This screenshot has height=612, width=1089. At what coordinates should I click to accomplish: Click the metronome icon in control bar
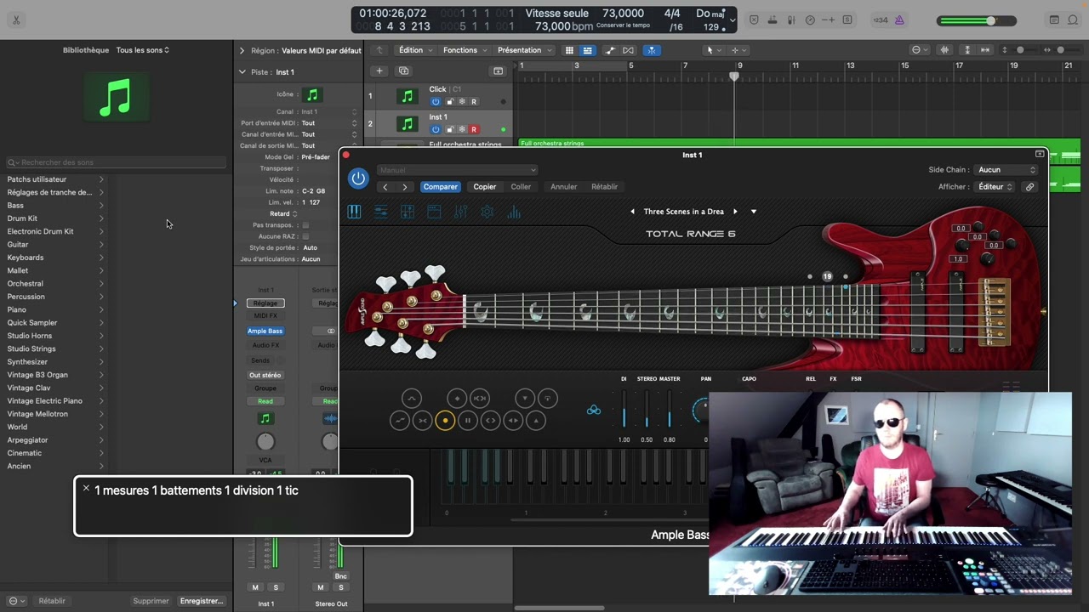[899, 20]
